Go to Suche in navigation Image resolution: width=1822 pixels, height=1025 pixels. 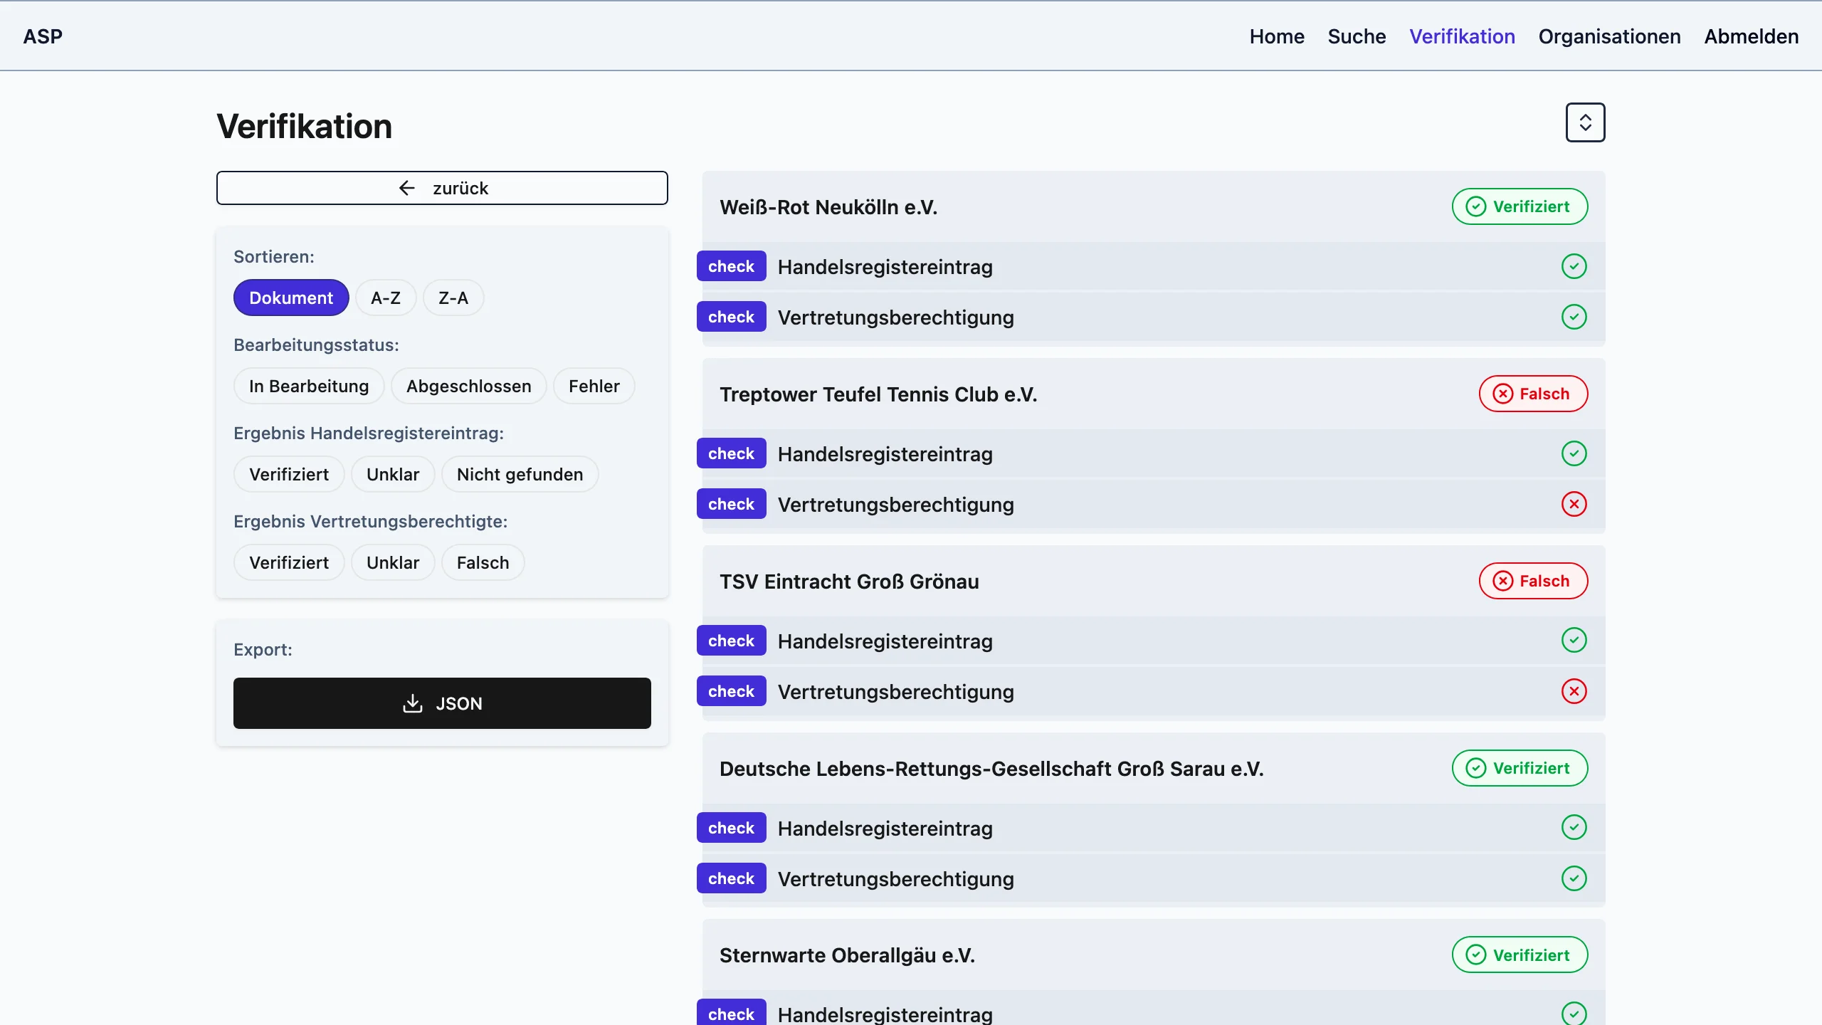point(1357,36)
